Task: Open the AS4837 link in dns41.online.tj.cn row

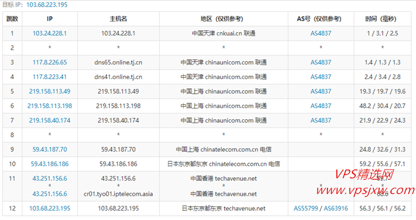Action: pyautogui.click(x=321, y=77)
